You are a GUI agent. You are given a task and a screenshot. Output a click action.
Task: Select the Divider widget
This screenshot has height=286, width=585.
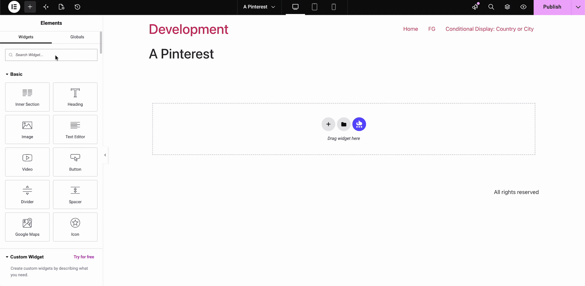[27, 195]
